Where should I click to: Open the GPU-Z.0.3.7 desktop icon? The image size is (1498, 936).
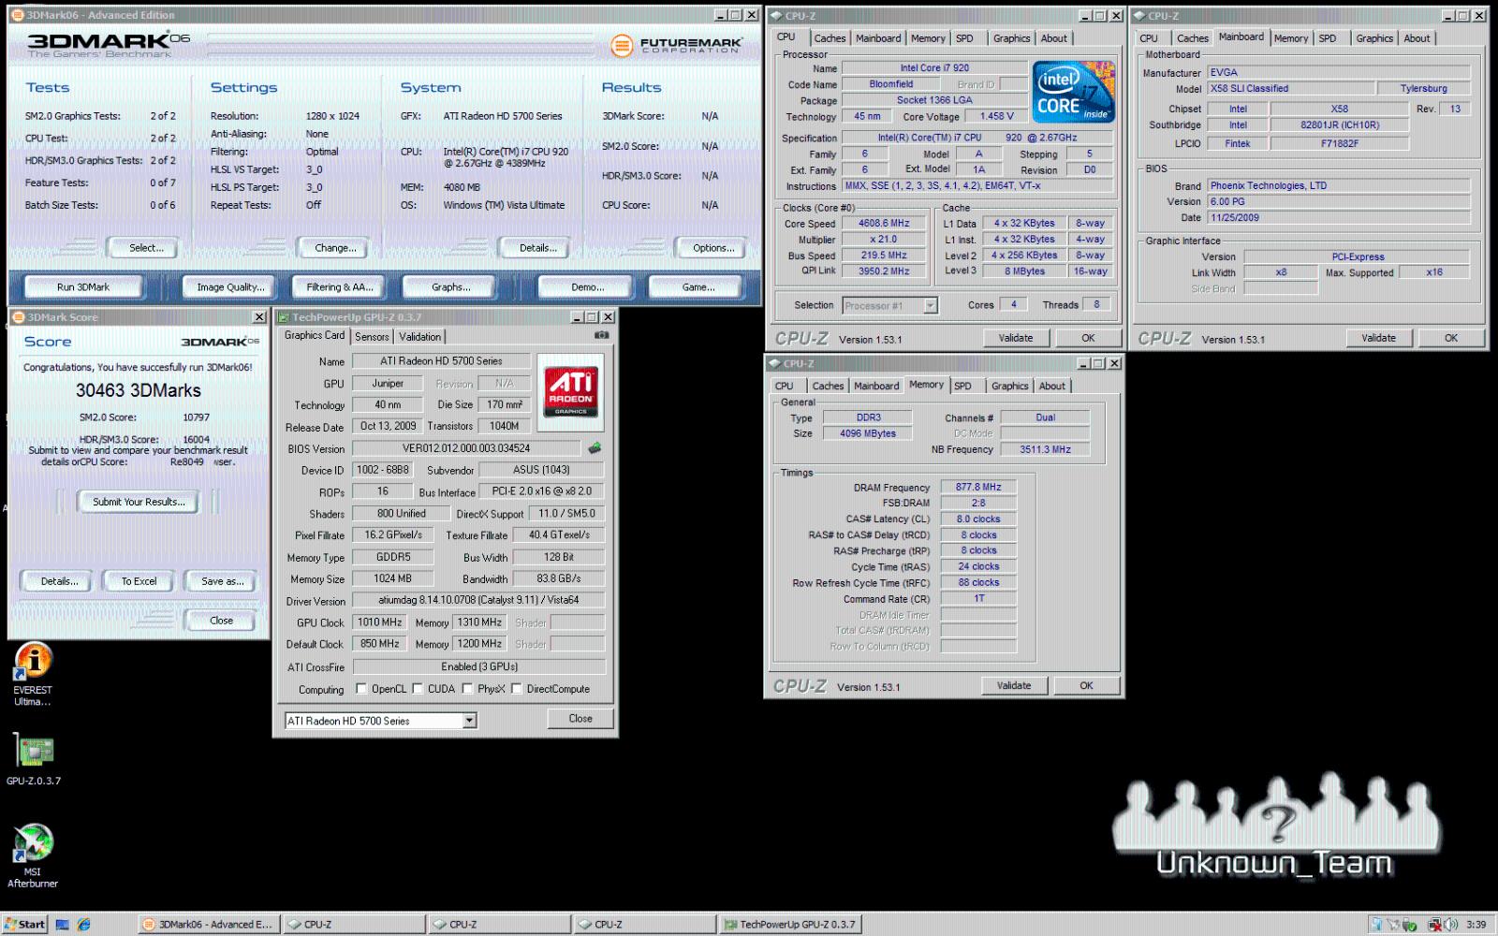click(x=34, y=758)
